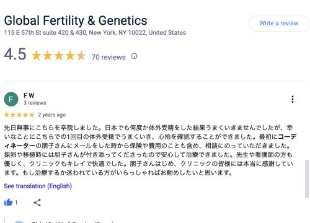
Task: Like the review with the thumbs-up icon
Action: pyautogui.click(x=8, y=203)
